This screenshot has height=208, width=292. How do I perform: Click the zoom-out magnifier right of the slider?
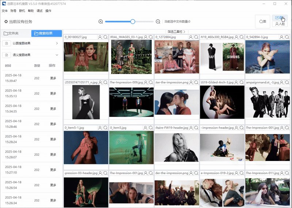(158, 21)
